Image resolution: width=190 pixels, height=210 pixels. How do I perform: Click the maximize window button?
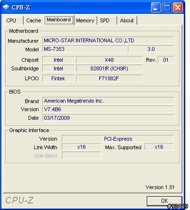pos(167,7)
